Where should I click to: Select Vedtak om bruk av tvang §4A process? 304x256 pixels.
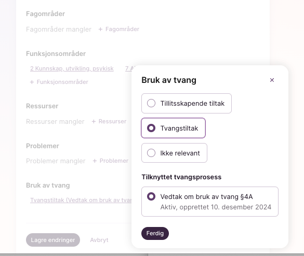210,202
